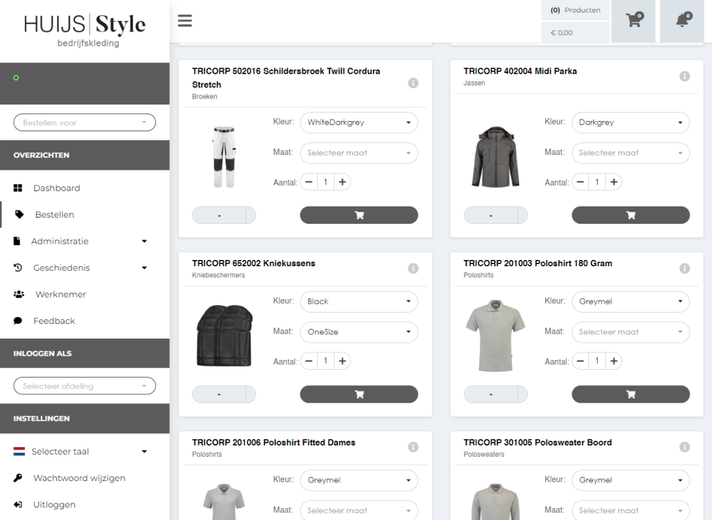
Task: Click info icon for Poloshirt Fitted Dames
Action: click(413, 447)
